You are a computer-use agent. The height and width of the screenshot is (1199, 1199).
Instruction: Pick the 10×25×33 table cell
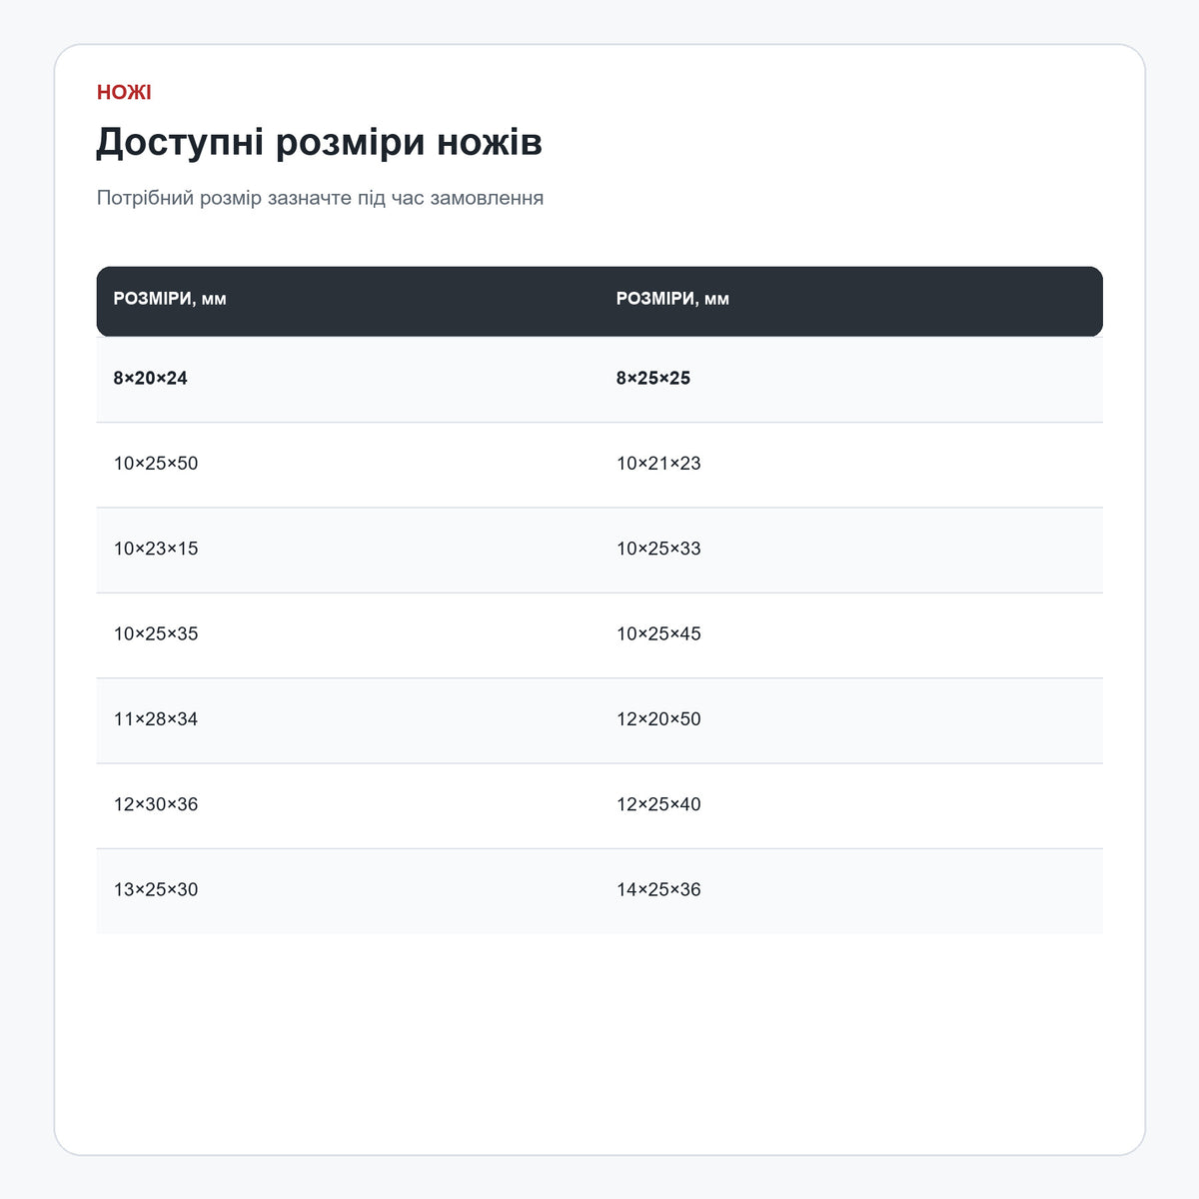click(851, 549)
